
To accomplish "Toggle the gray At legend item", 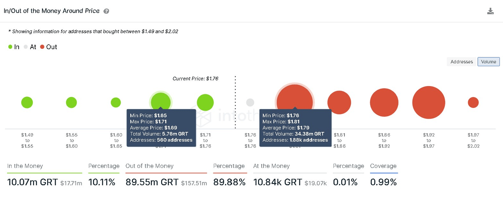I will click(x=30, y=47).
